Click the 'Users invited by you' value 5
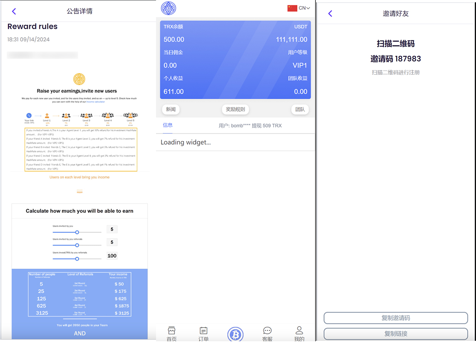 [112, 229]
